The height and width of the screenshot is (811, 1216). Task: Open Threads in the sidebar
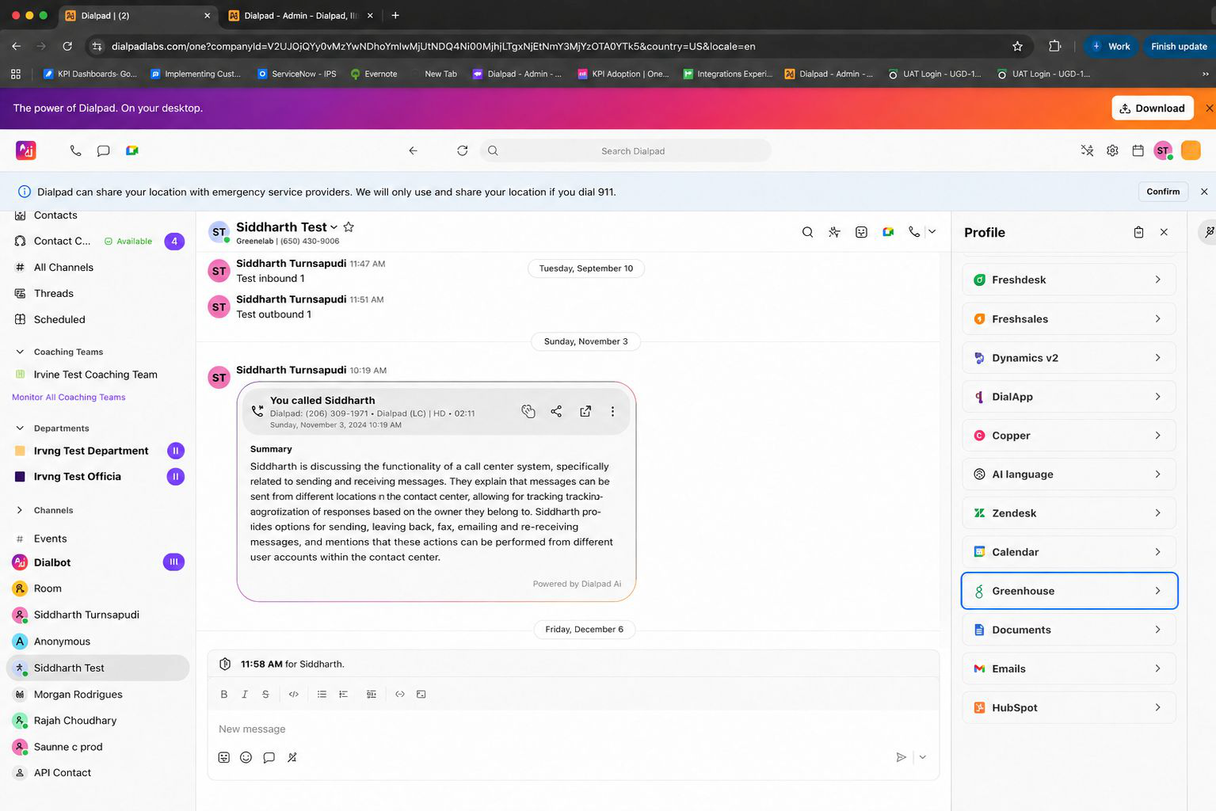54,293
